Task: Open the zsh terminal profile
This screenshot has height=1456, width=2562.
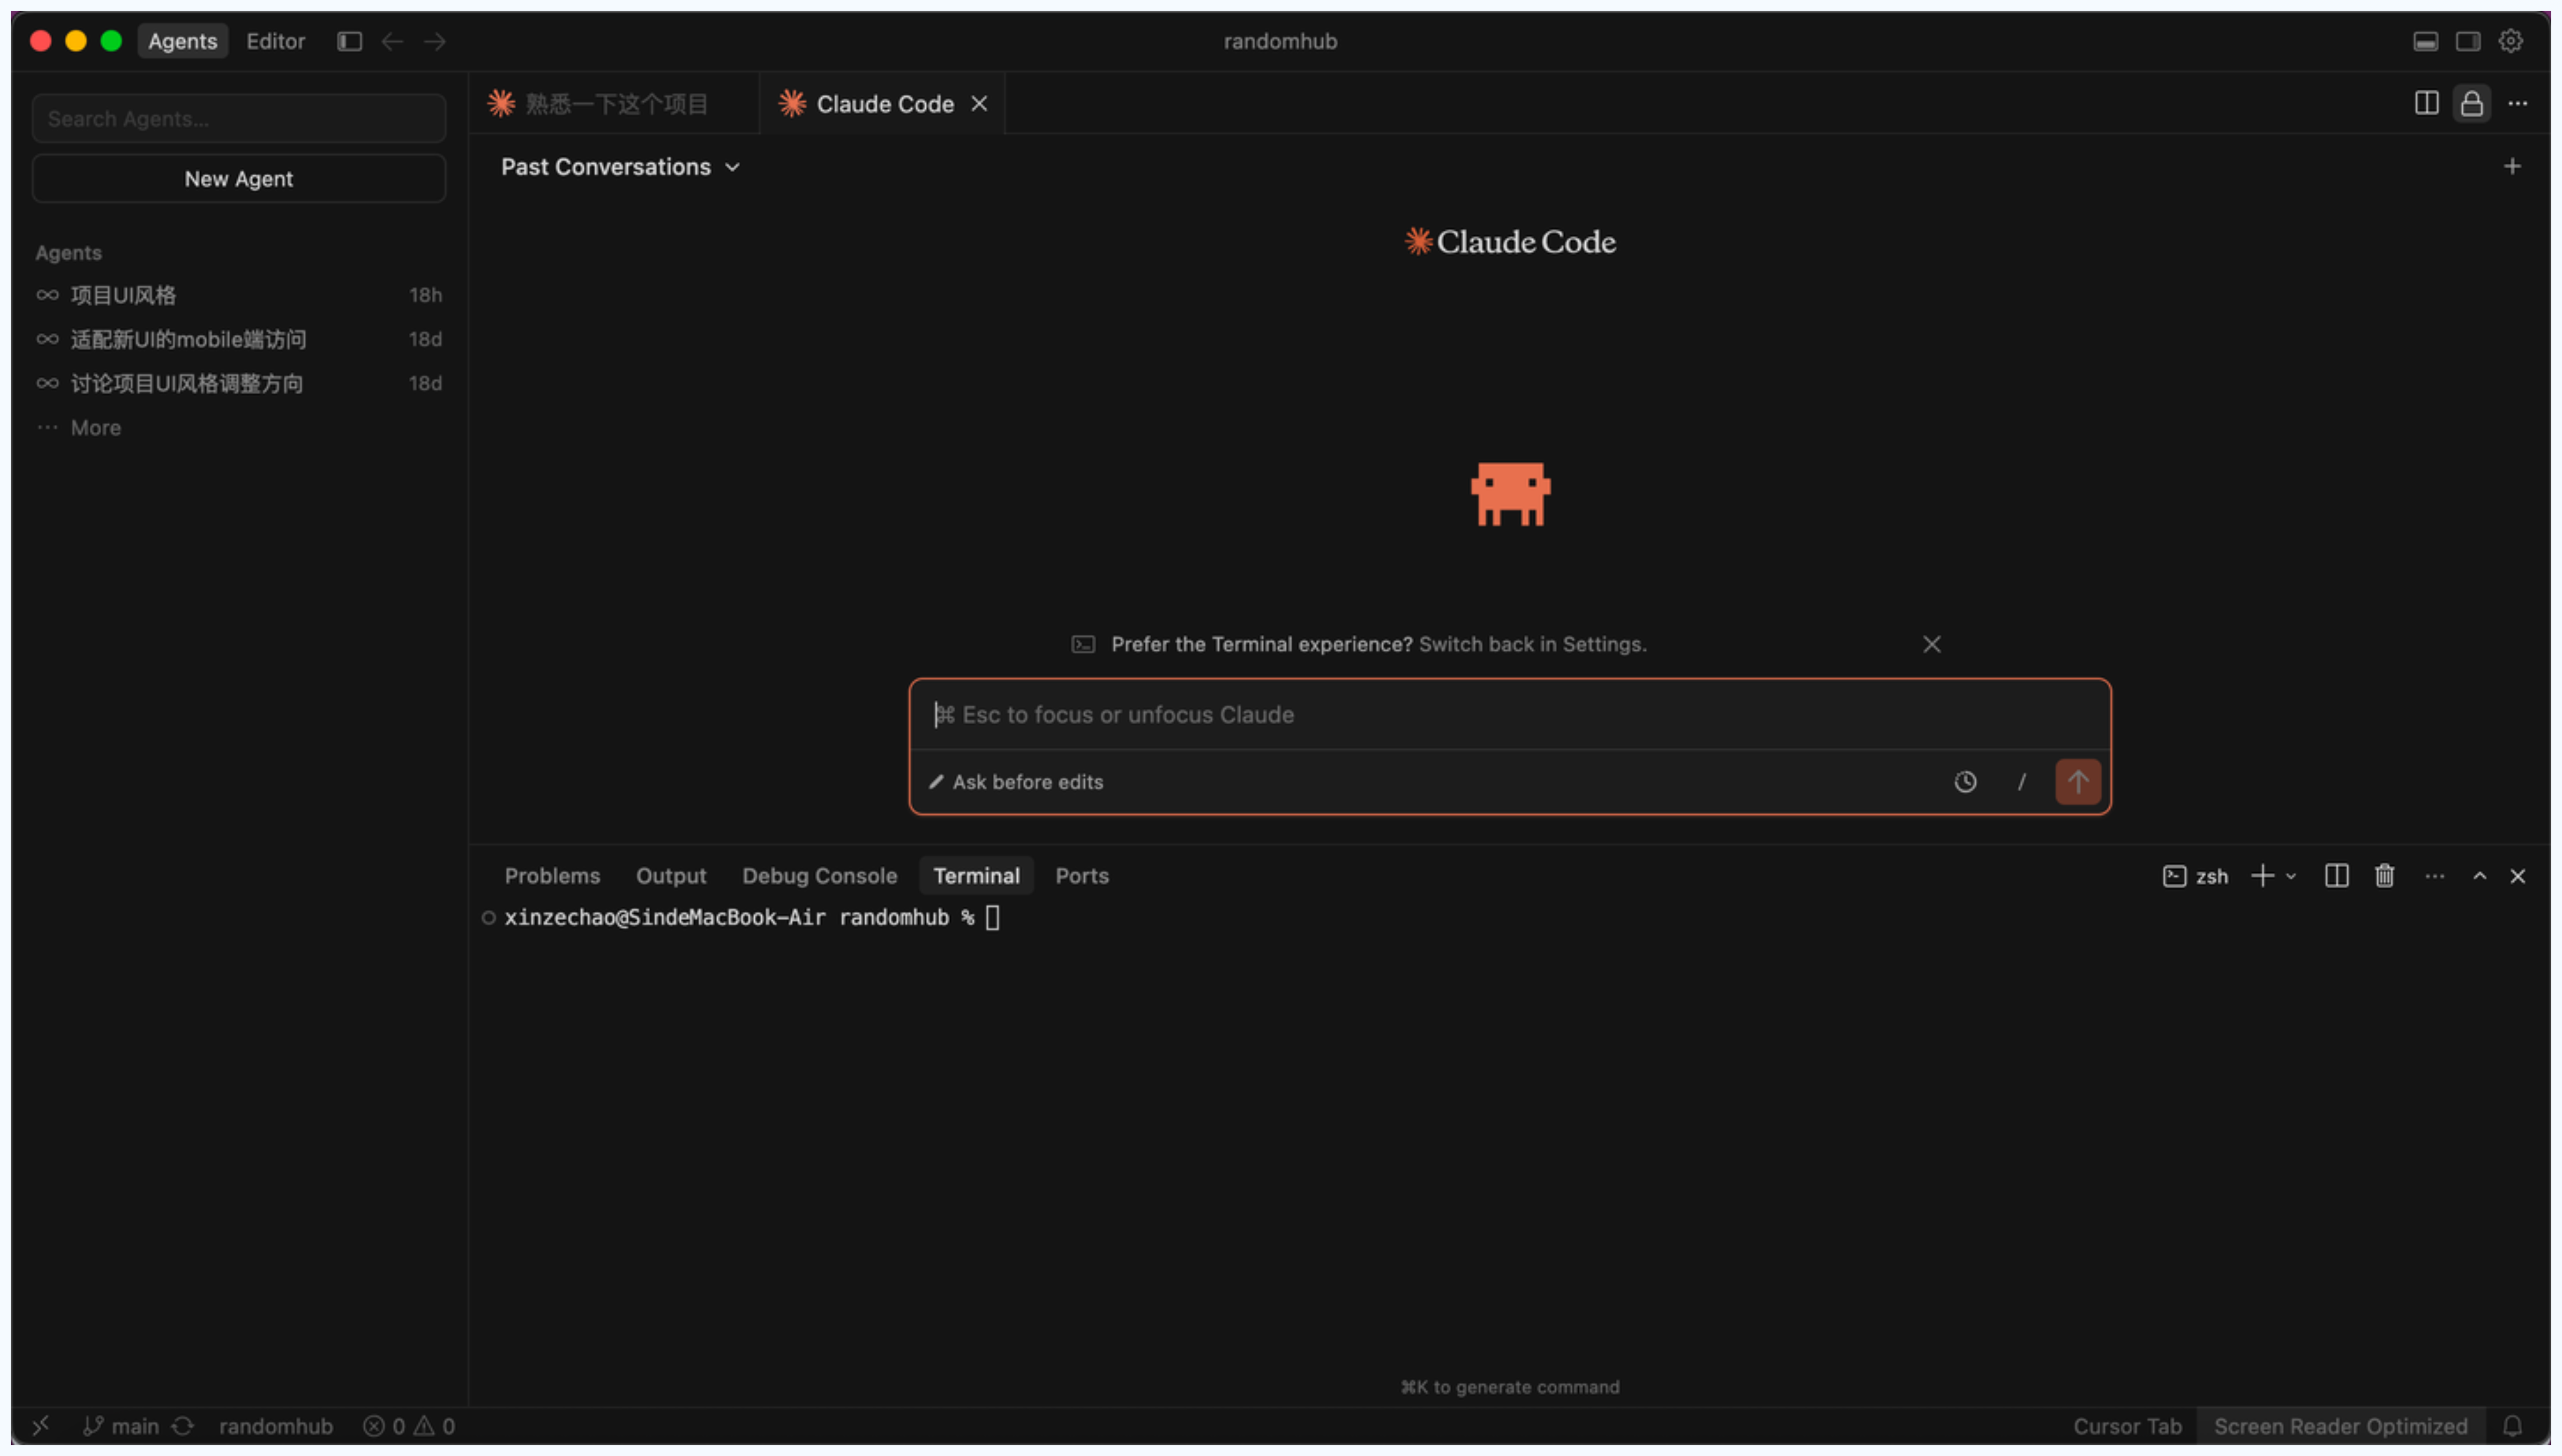Action: [2196, 876]
